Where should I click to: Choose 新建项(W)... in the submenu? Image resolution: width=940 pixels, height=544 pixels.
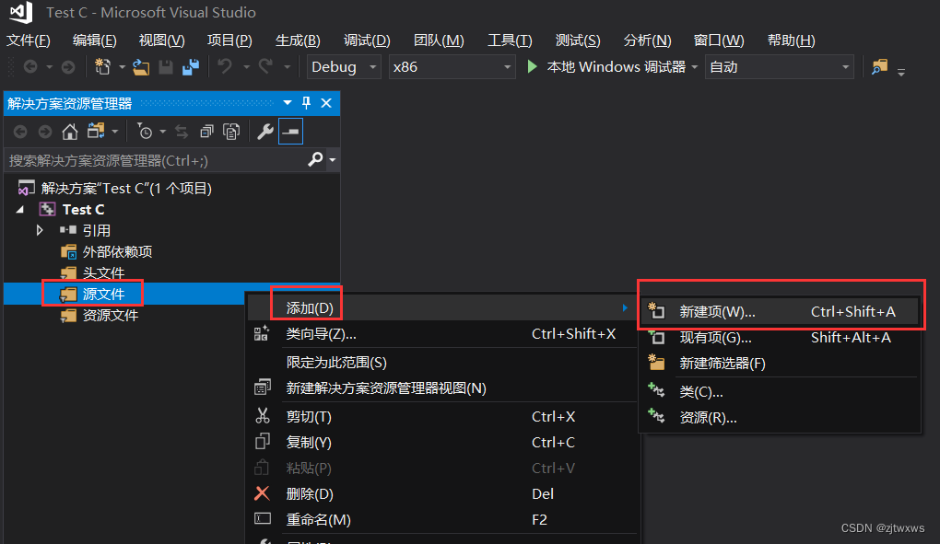[x=780, y=312]
